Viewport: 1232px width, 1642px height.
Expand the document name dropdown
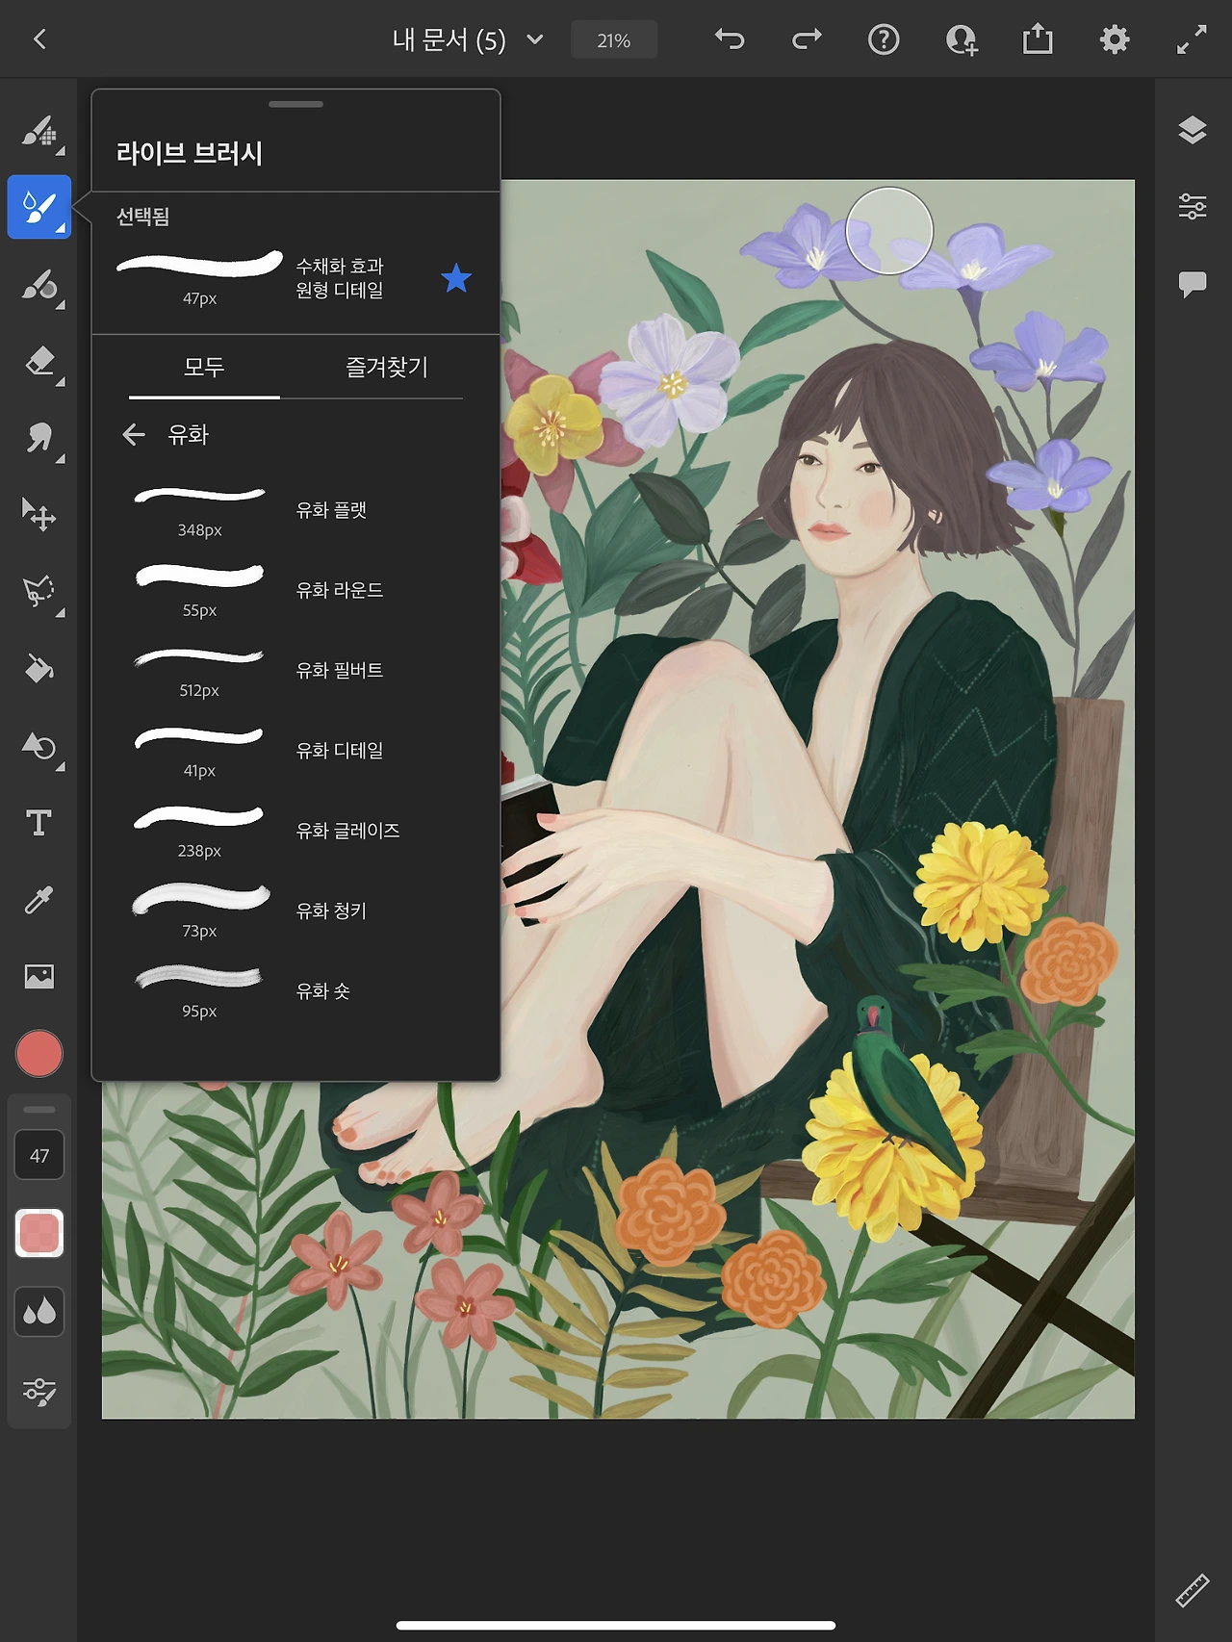[535, 39]
